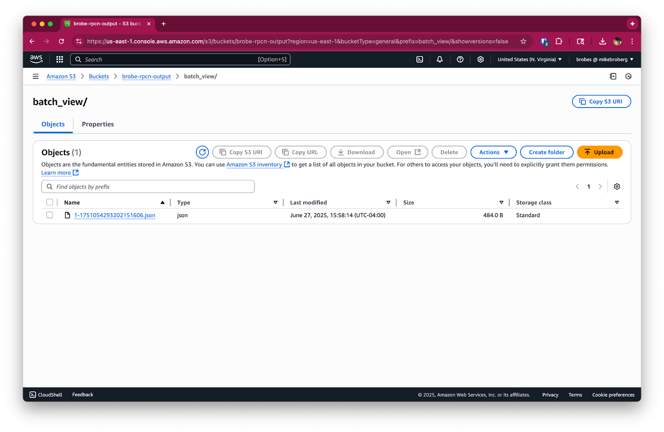Launch CloudShell from the bottom bar
Viewport: 664px width, 432px height.
point(46,395)
